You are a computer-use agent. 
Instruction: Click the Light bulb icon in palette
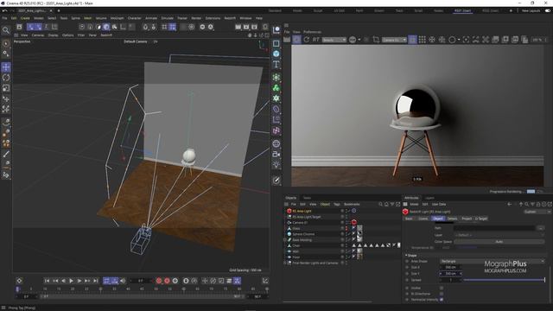coord(276,165)
